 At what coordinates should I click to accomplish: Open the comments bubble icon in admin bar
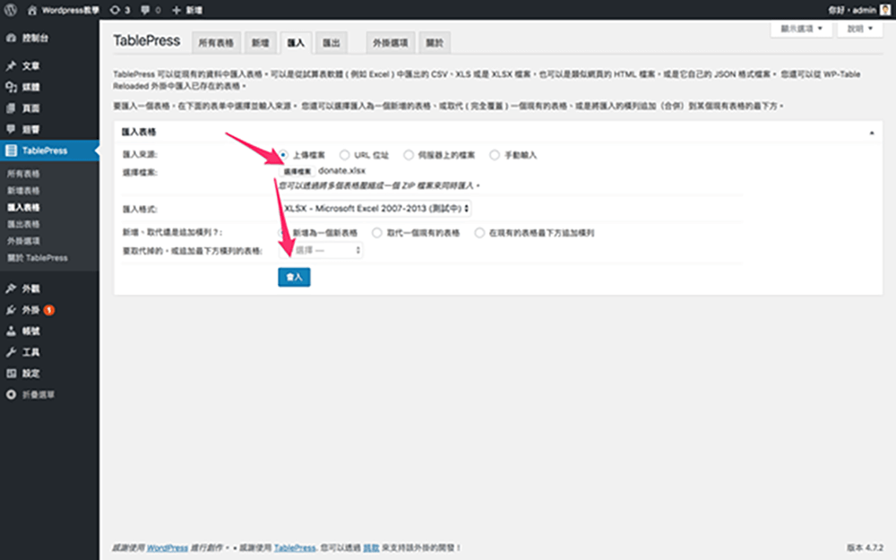coord(146,10)
